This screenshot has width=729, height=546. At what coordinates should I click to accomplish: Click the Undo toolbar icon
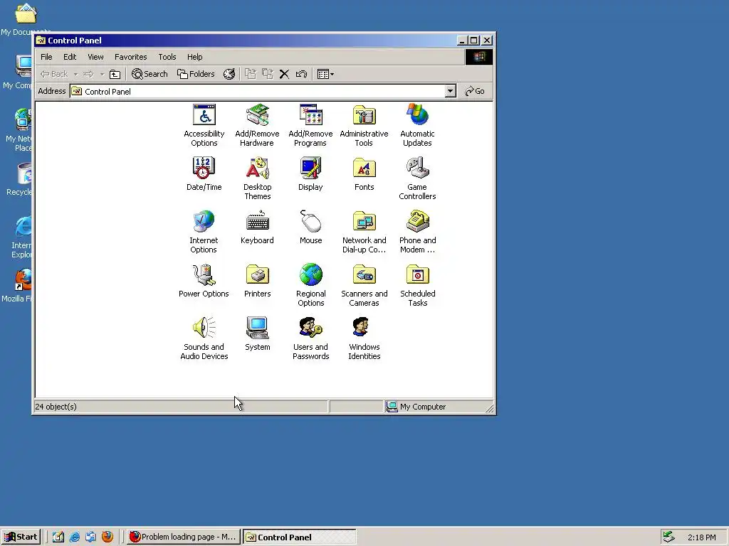301,74
